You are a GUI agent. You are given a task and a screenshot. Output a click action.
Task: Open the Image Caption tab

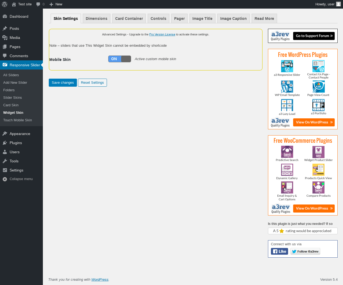coord(233,19)
